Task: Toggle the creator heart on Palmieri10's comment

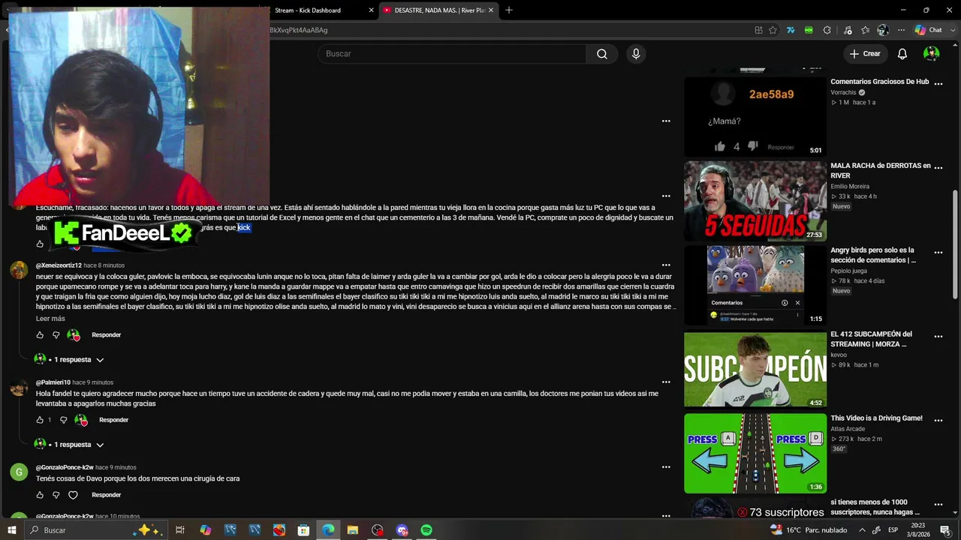Action: tap(80, 420)
